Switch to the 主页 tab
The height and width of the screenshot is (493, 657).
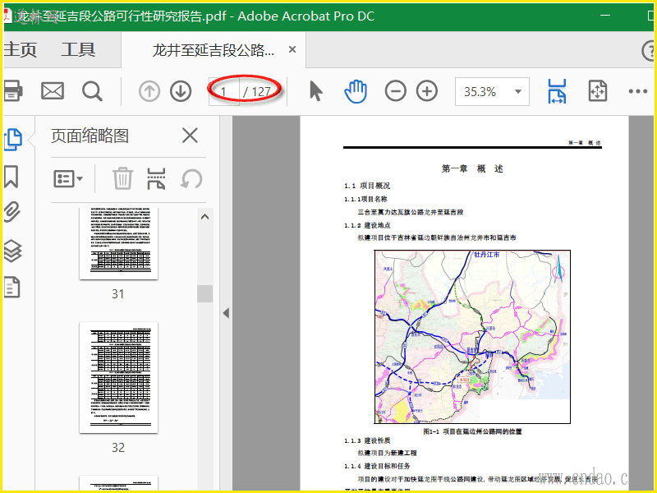tap(21, 49)
